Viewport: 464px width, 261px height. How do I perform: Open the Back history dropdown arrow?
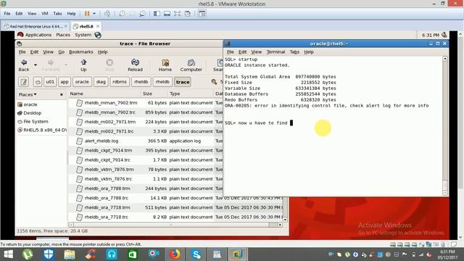click(x=36, y=65)
